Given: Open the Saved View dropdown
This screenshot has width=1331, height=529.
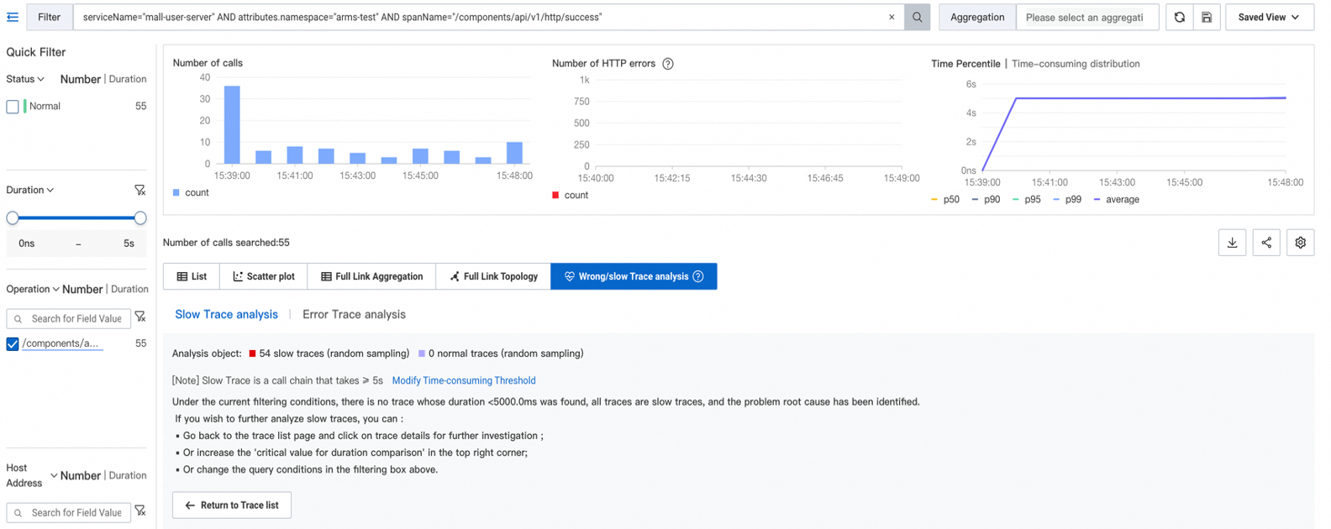Looking at the screenshot, I should click(x=1269, y=17).
